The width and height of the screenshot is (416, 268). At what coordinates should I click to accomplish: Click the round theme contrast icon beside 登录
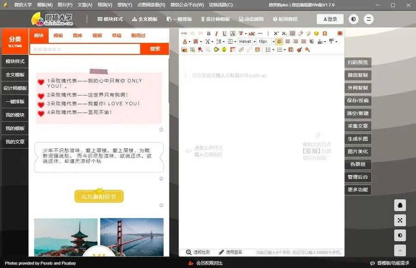pos(354,19)
